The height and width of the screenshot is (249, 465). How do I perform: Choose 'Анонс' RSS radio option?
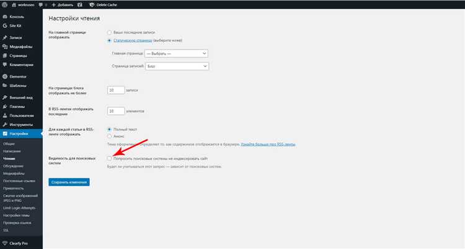pyautogui.click(x=109, y=137)
